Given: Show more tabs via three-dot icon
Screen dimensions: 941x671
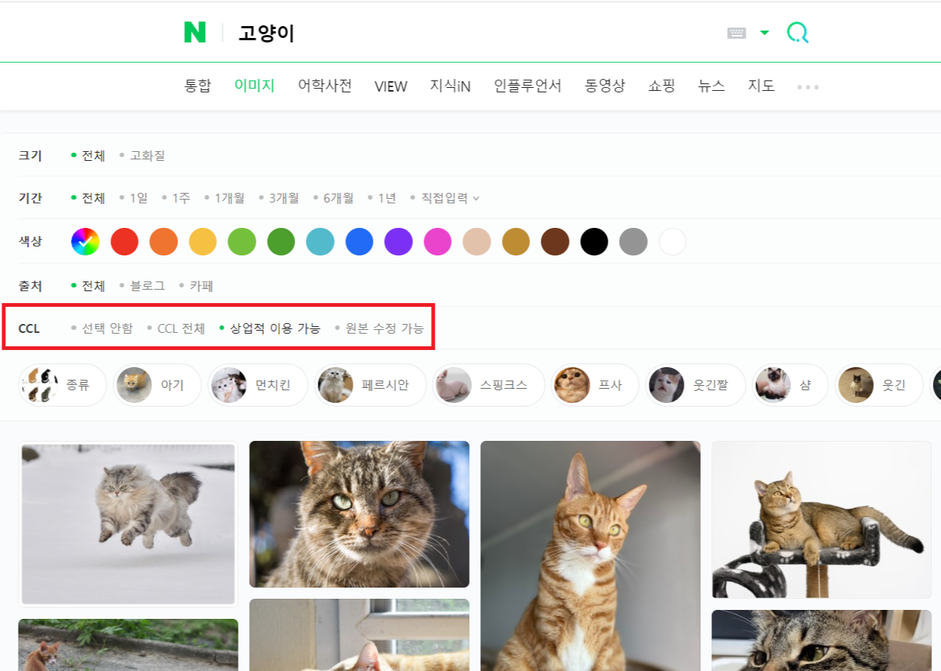Looking at the screenshot, I should [808, 87].
